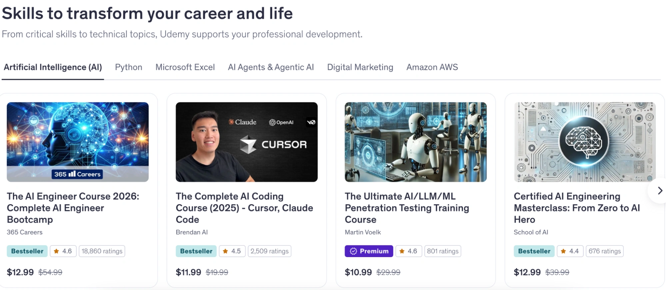Click the School of AI instructor link
The width and height of the screenshot is (666, 290).
pyautogui.click(x=531, y=232)
